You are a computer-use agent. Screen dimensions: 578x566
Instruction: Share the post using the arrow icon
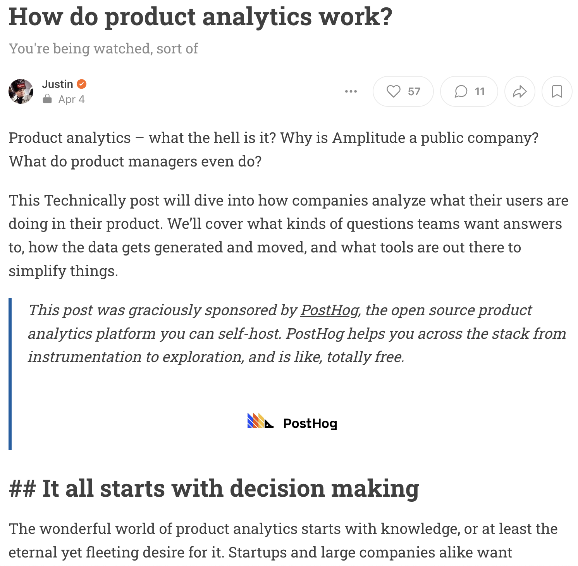(520, 91)
